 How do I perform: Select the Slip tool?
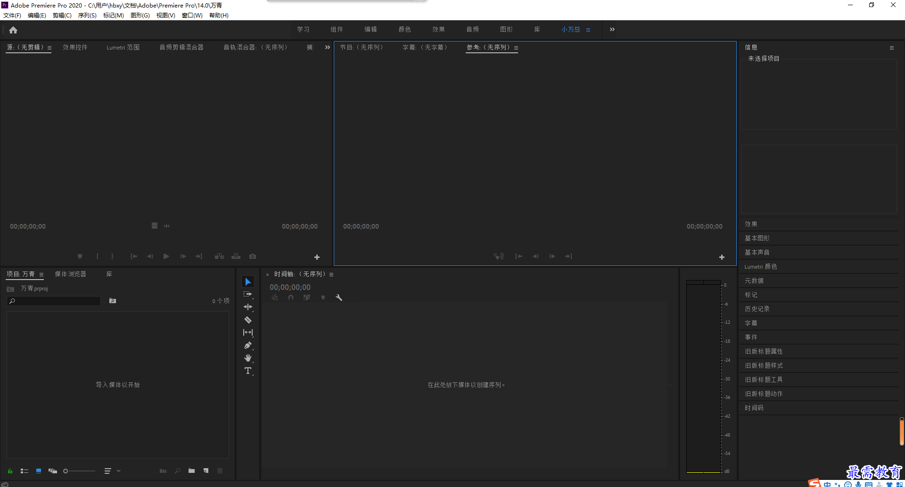coord(248,332)
